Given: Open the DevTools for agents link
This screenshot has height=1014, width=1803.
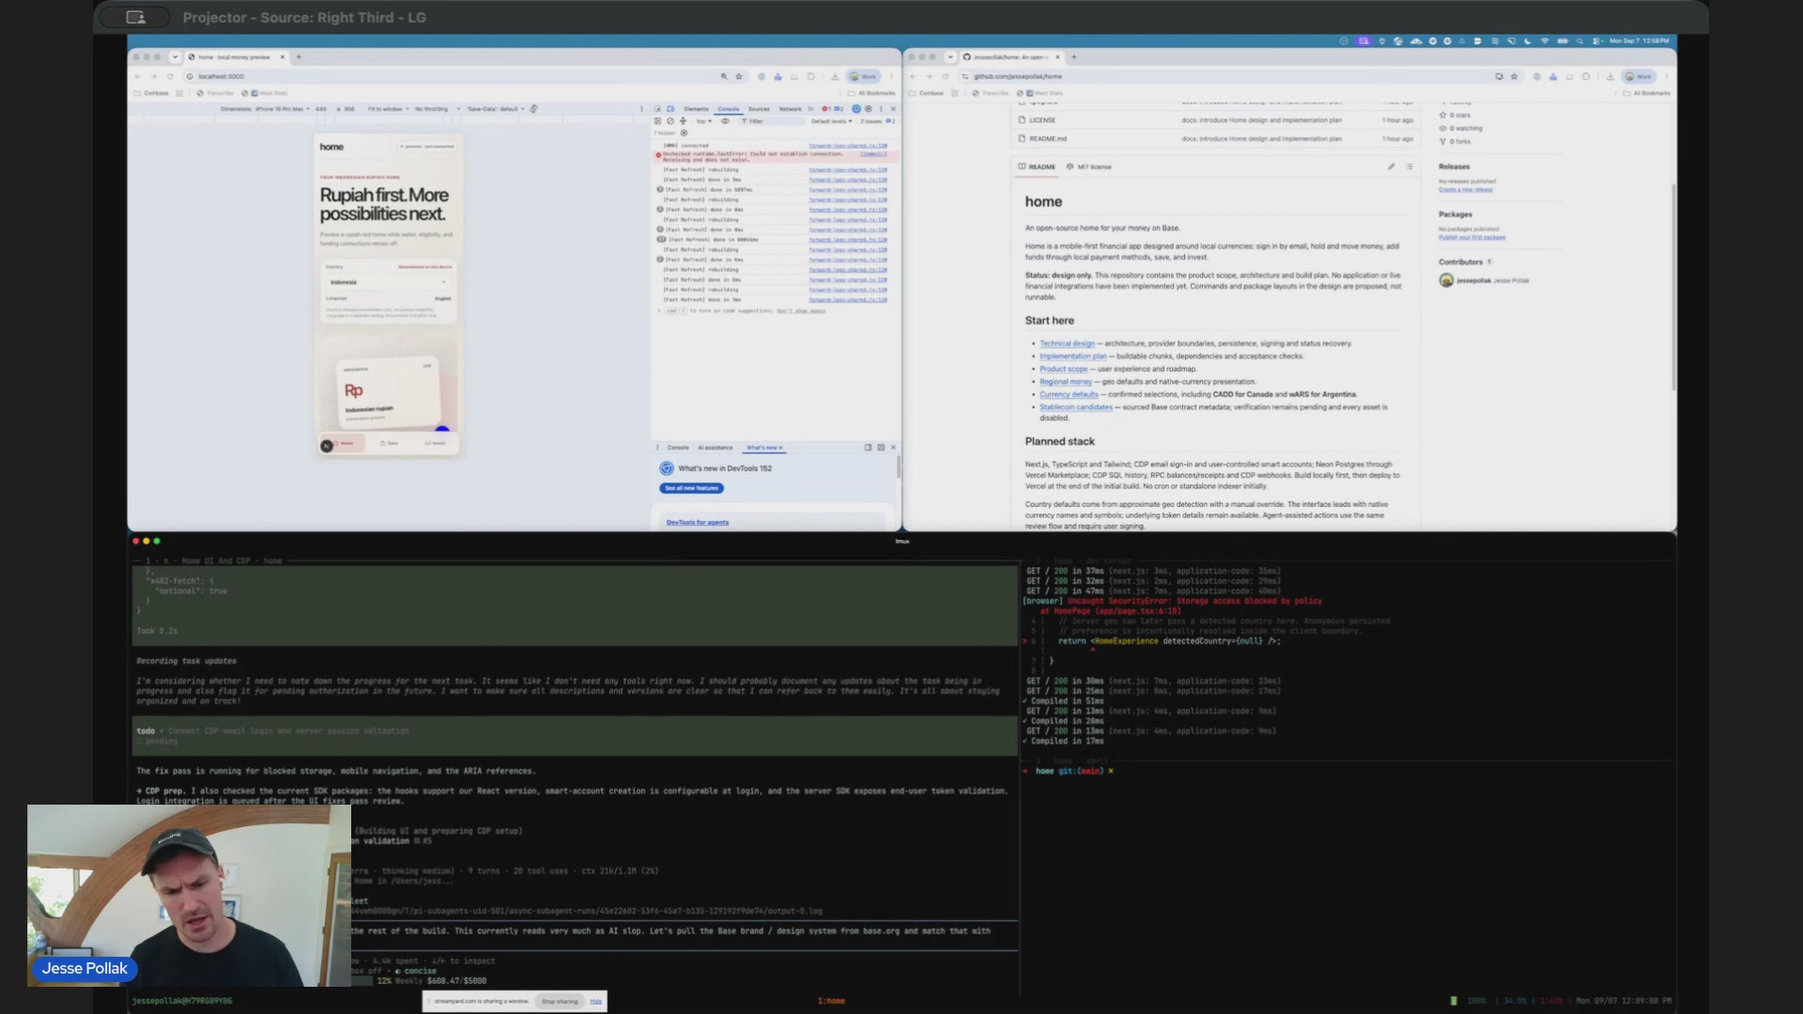Looking at the screenshot, I should click(697, 522).
